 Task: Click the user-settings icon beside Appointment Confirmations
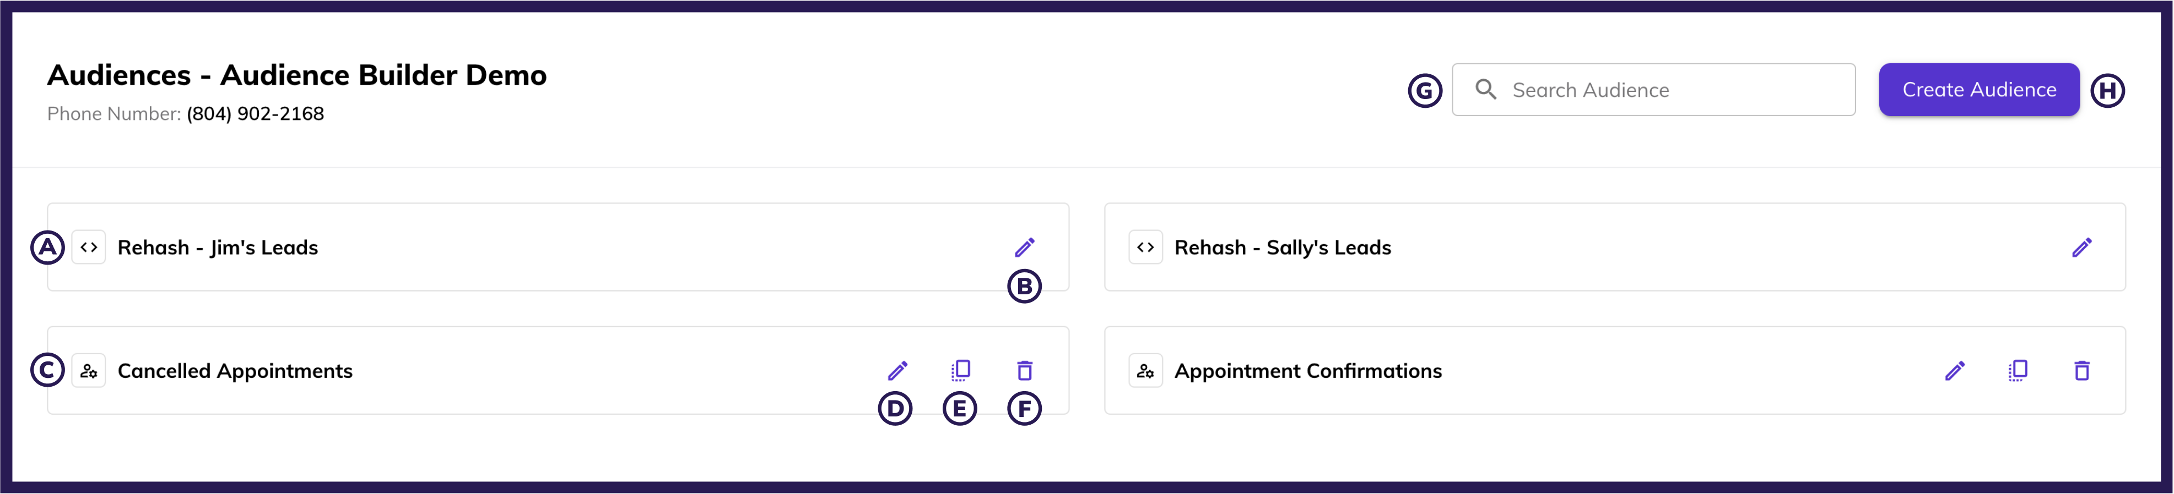pos(1145,370)
